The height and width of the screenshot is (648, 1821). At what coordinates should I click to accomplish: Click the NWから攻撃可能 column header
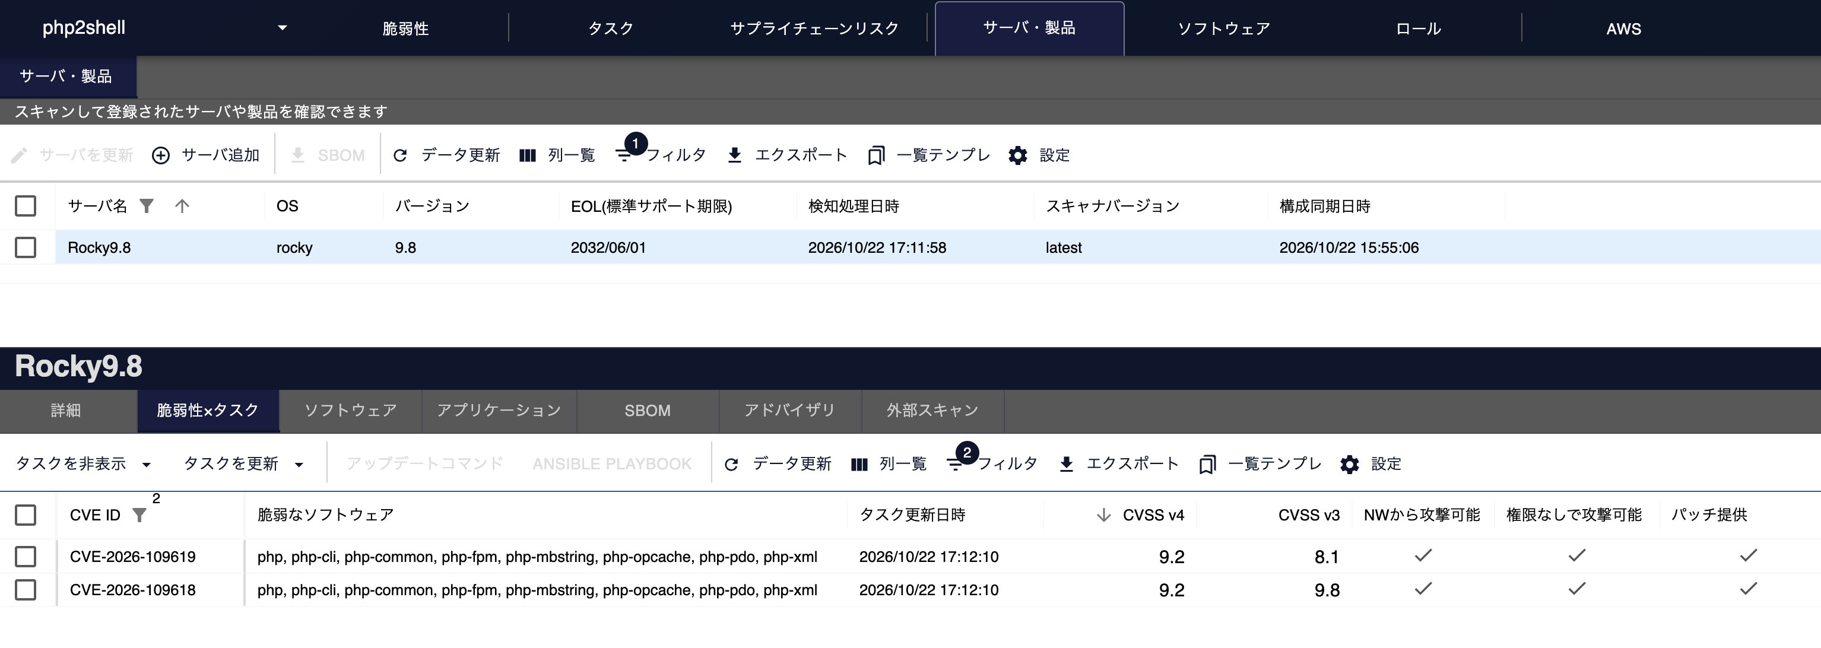tap(1422, 515)
